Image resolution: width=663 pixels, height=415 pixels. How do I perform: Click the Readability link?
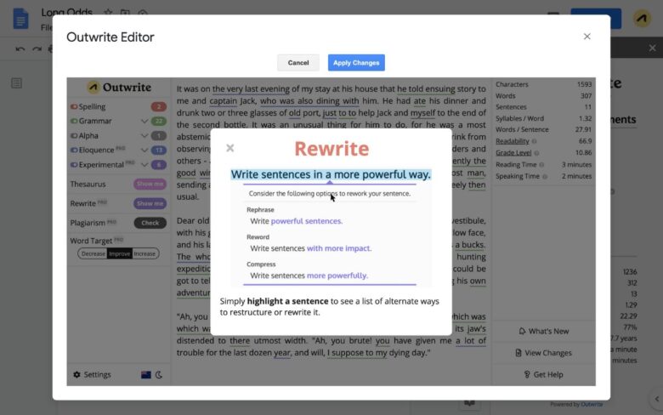coord(512,141)
